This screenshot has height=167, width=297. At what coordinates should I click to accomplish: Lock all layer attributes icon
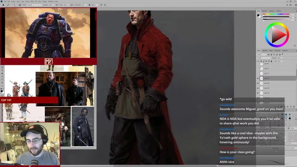coord(271,61)
